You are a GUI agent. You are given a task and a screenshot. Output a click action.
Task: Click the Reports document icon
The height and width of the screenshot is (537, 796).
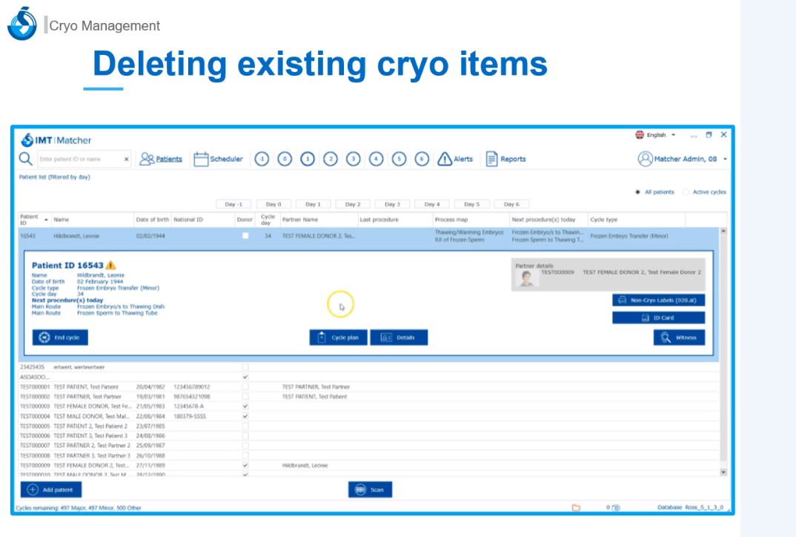coord(491,159)
